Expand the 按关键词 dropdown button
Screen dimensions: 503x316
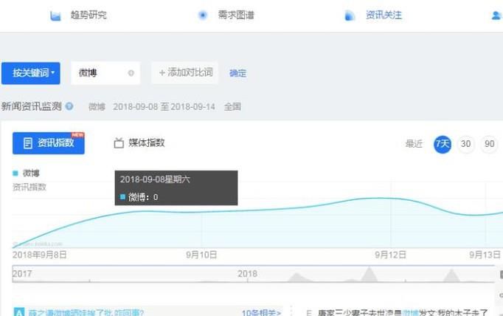31,73
